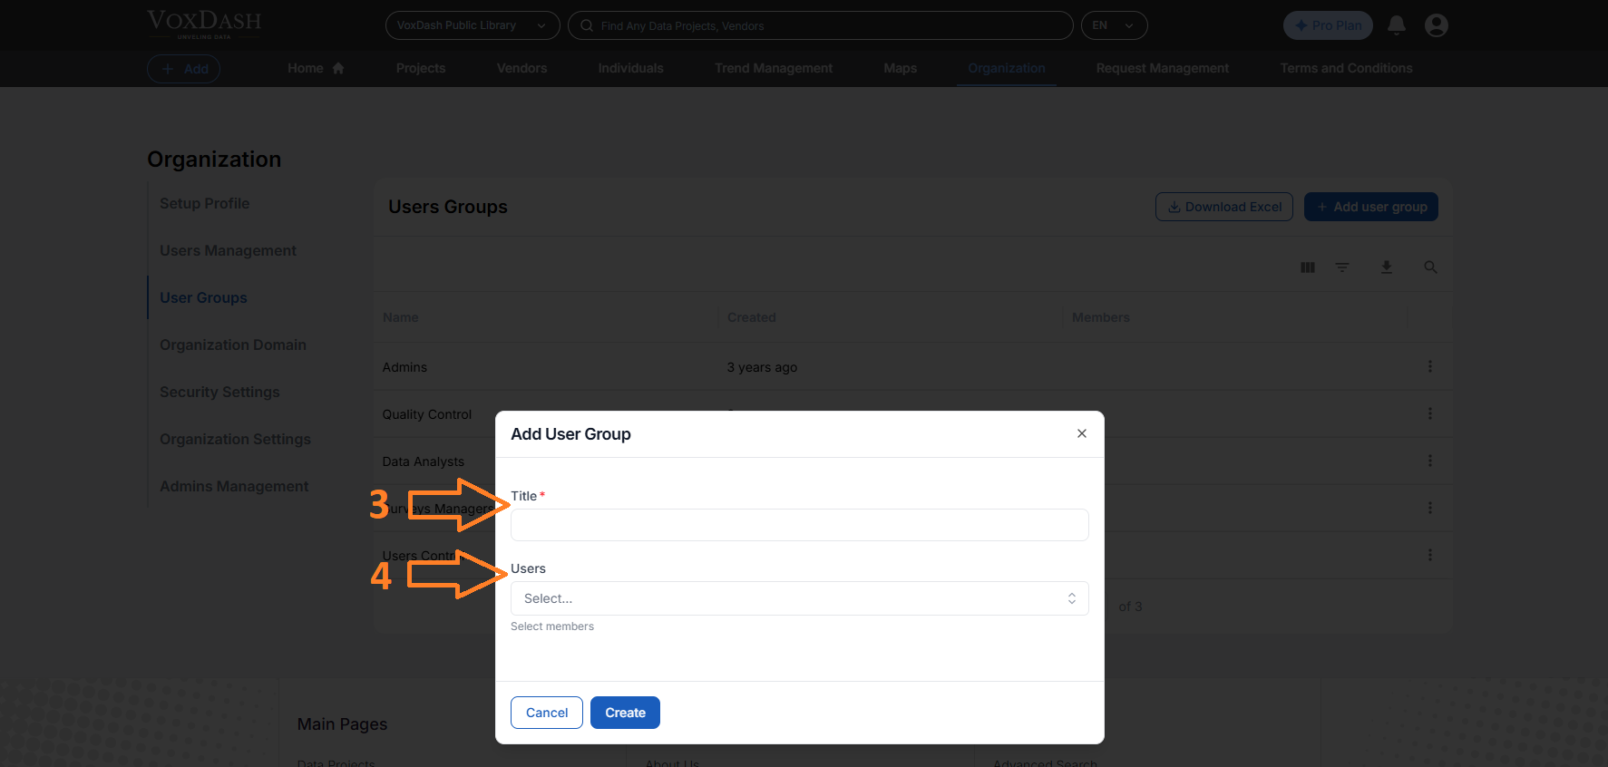
Task: Select the Organization tab
Action: [x=1006, y=68]
